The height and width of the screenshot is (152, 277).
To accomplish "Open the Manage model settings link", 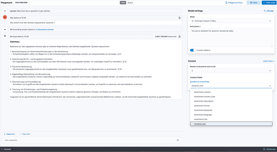I will point(269,11).
